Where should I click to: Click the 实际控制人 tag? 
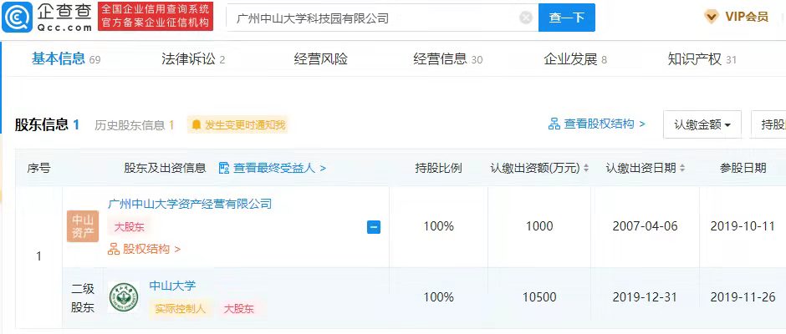click(181, 308)
